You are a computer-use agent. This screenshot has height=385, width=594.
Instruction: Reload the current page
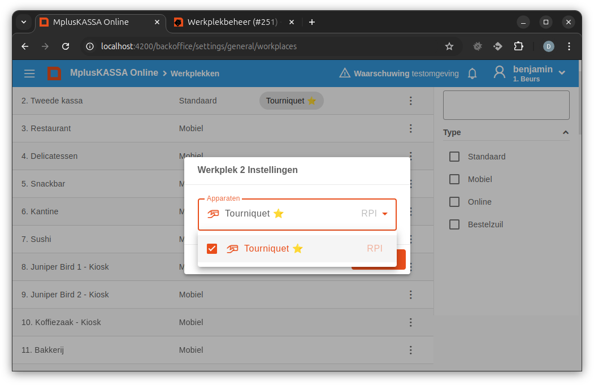66,46
